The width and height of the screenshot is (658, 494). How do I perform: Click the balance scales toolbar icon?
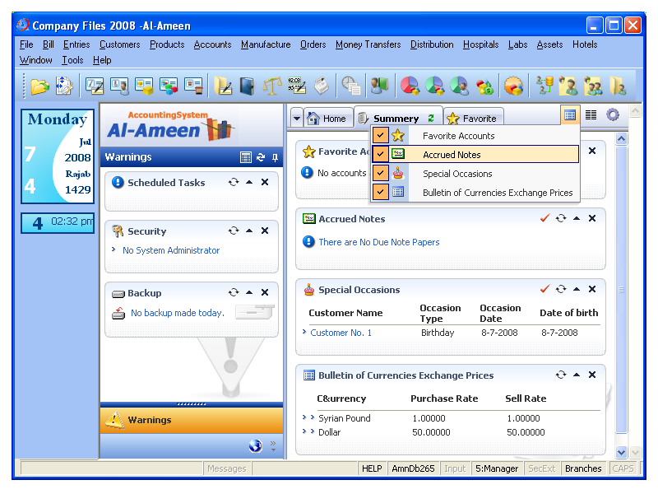click(x=271, y=86)
